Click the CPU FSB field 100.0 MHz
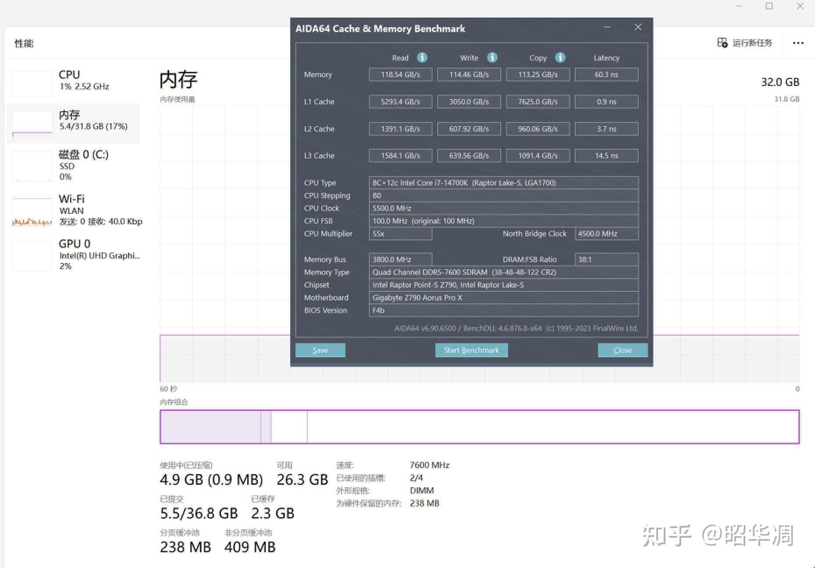This screenshot has height=568, width=815. pos(504,221)
